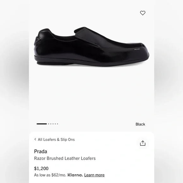The height and width of the screenshot is (183, 183).
Task: Tap the PRADA logo on the shoe toe
Action: 137,49
